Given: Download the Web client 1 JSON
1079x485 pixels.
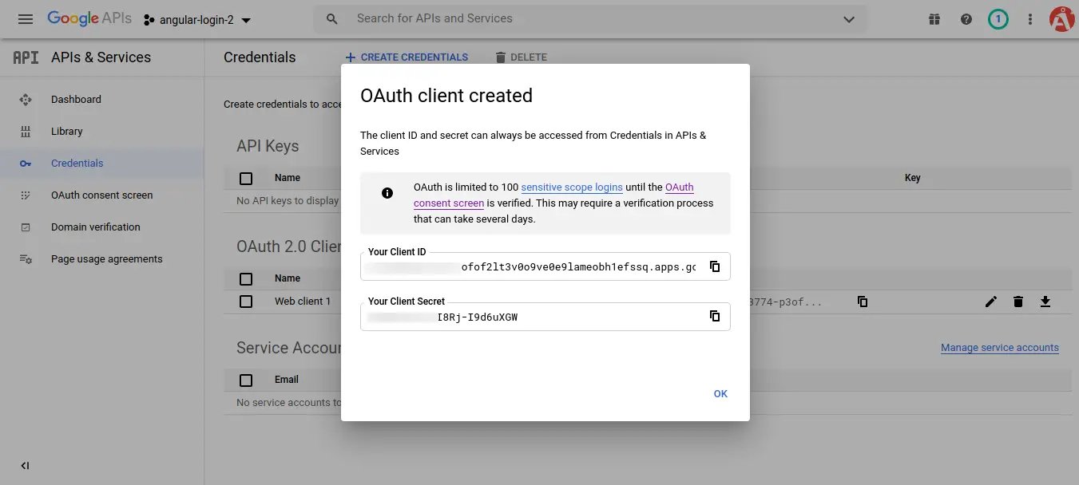Looking at the screenshot, I should point(1045,302).
